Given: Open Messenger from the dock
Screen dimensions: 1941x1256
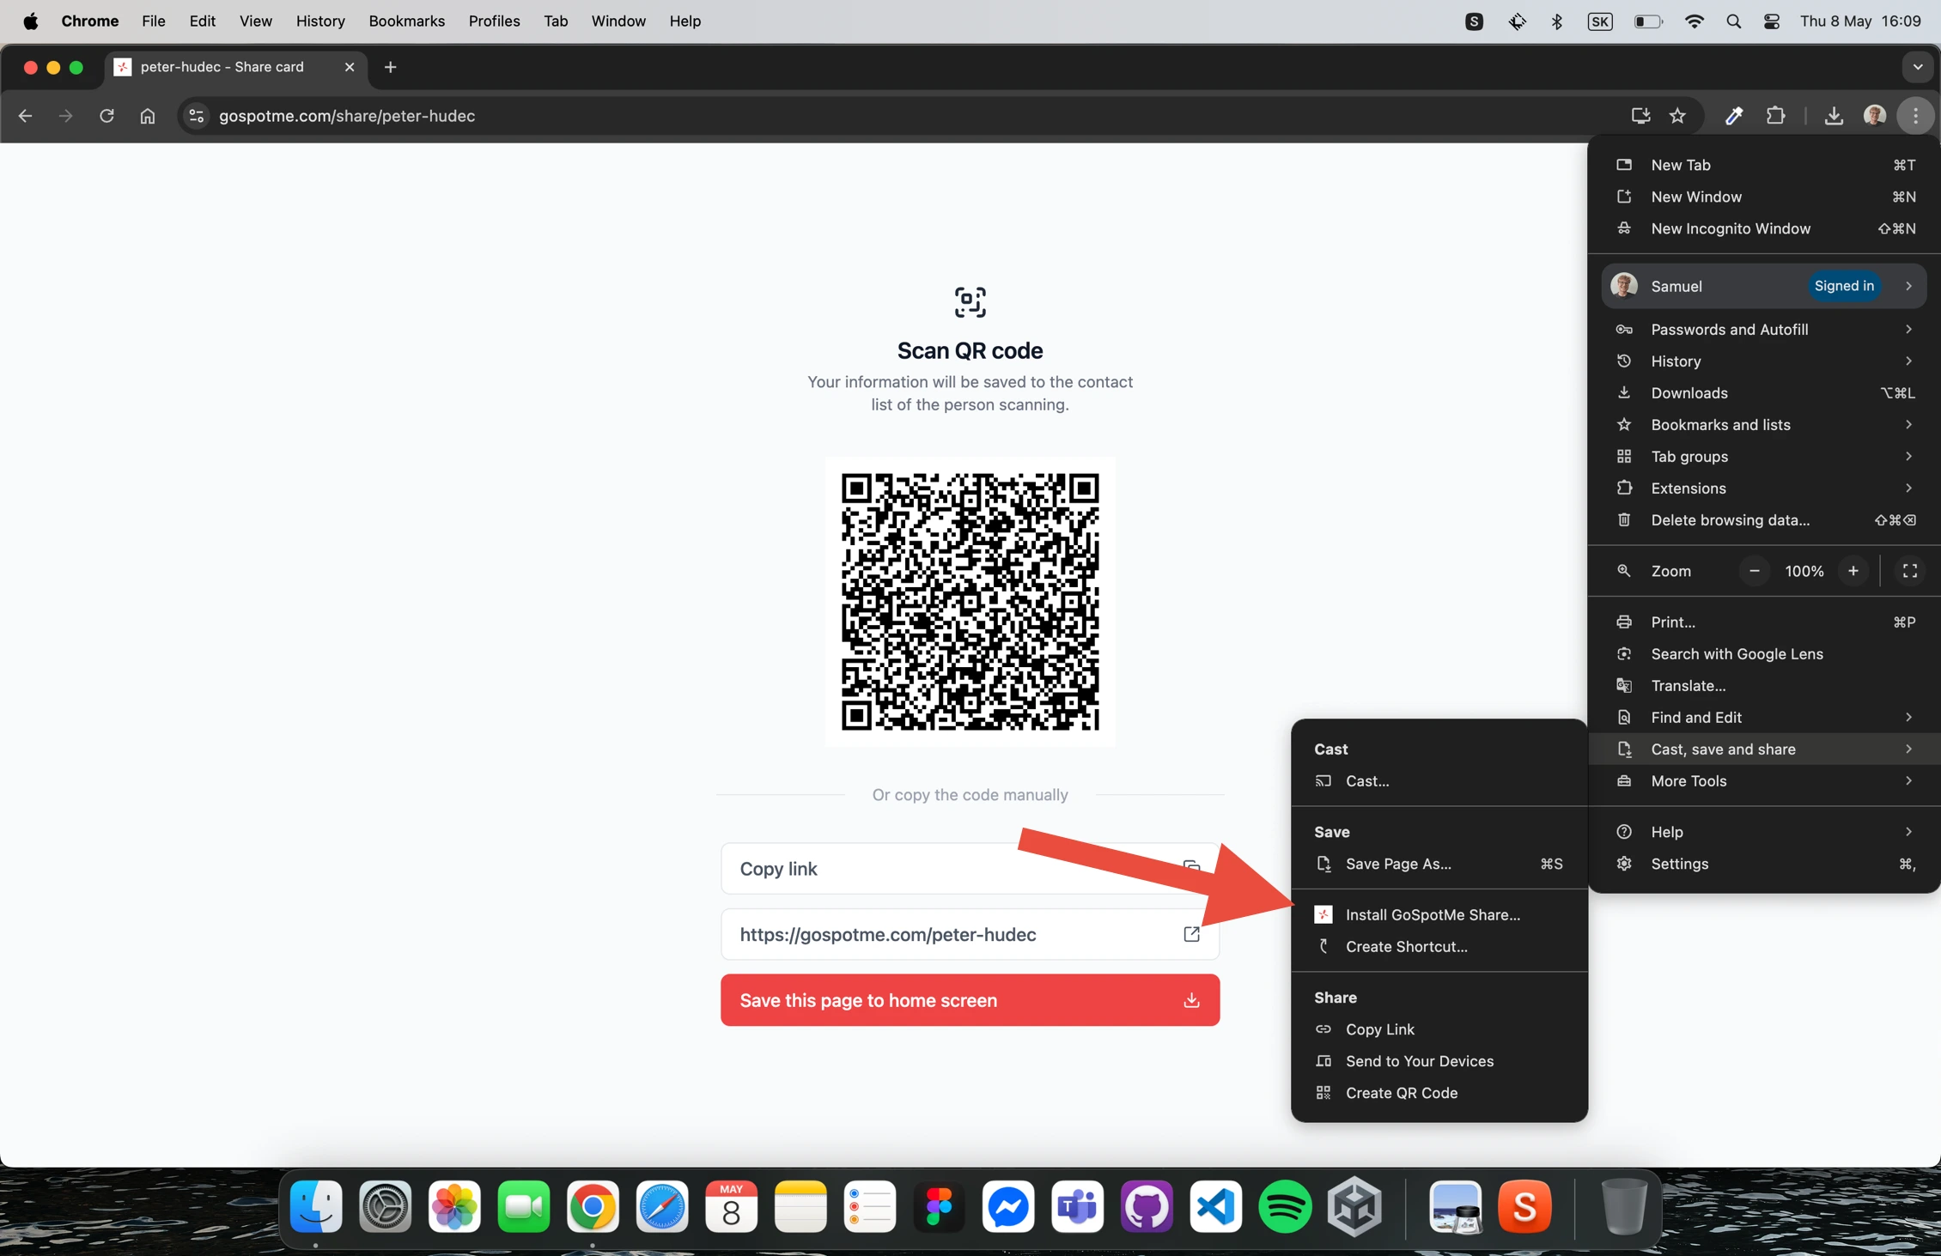Looking at the screenshot, I should pyautogui.click(x=1008, y=1206).
